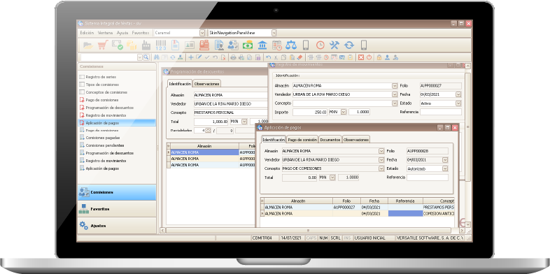The width and height of the screenshot is (550, 274).
Task: Switch to Documentos tab
Action: (330, 140)
